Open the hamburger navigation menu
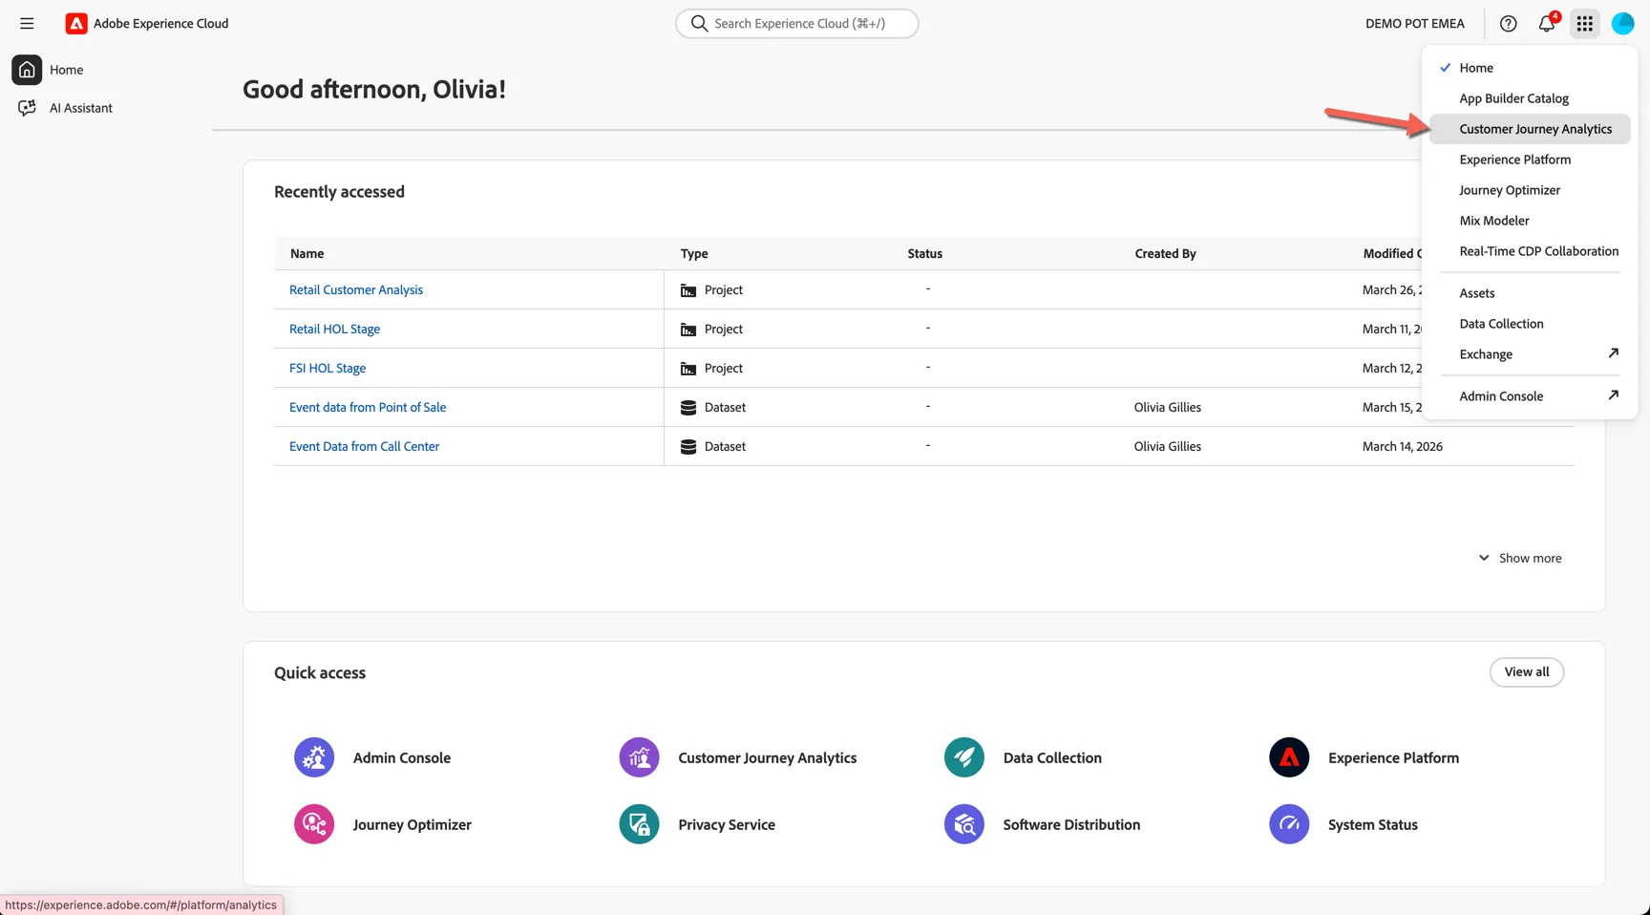Viewport: 1650px width, 915px height. click(27, 24)
